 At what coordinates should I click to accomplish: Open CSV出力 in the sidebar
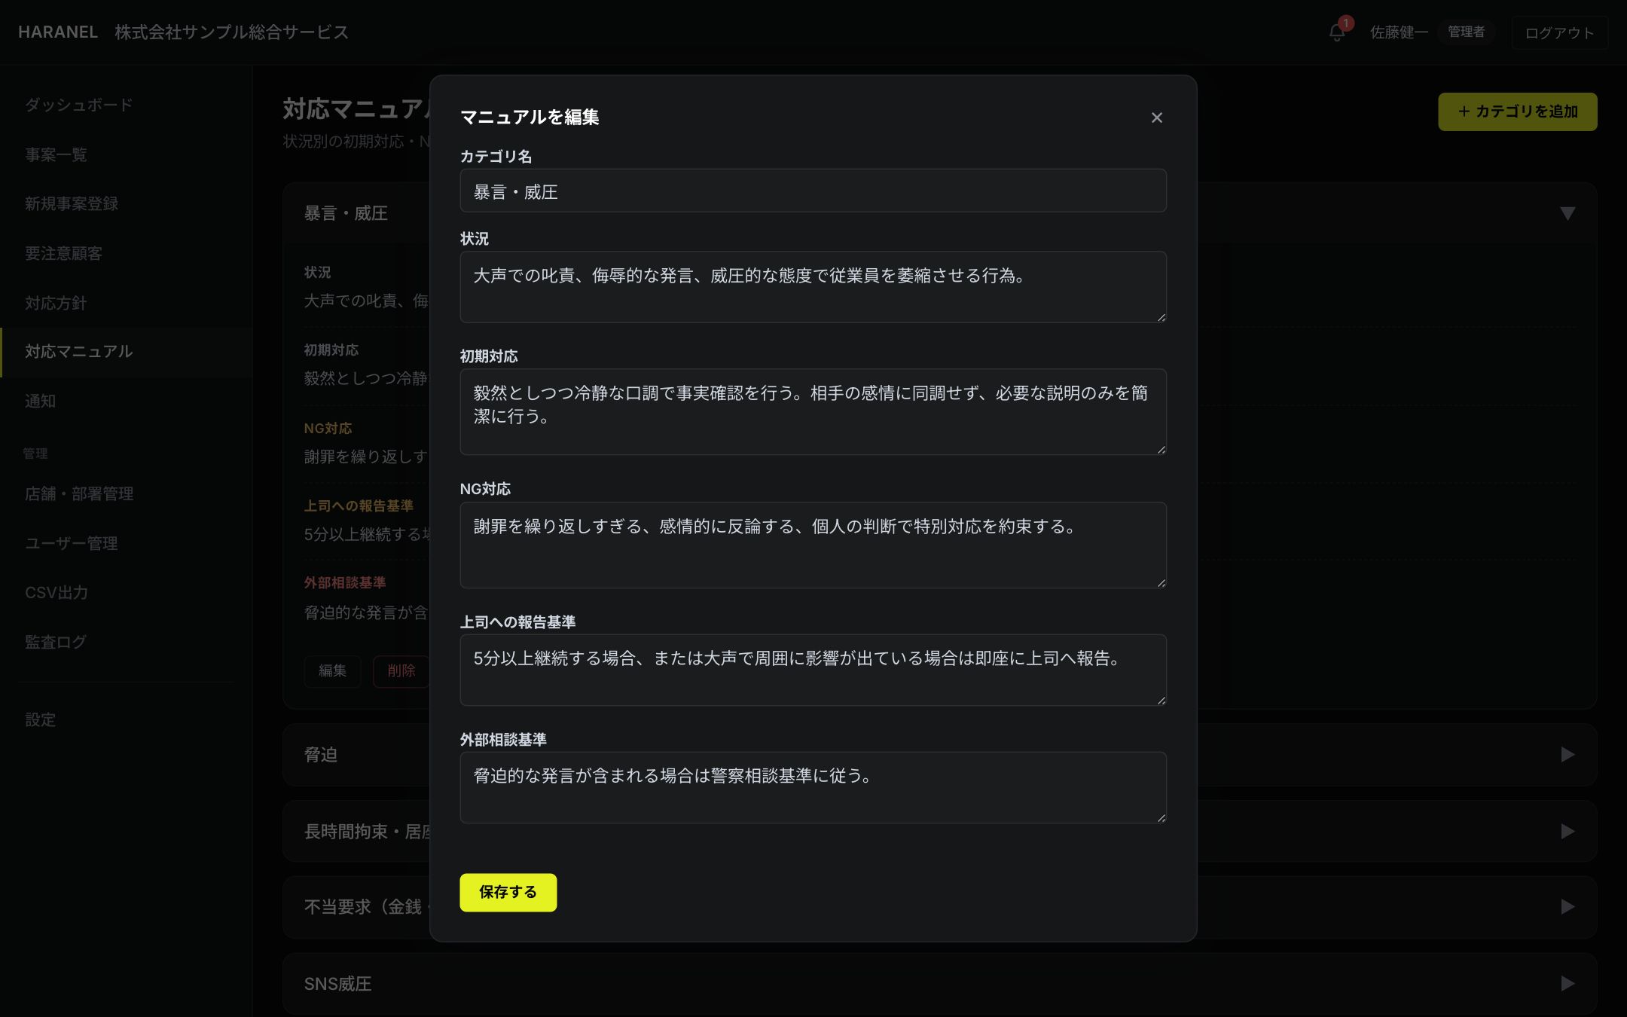point(126,593)
